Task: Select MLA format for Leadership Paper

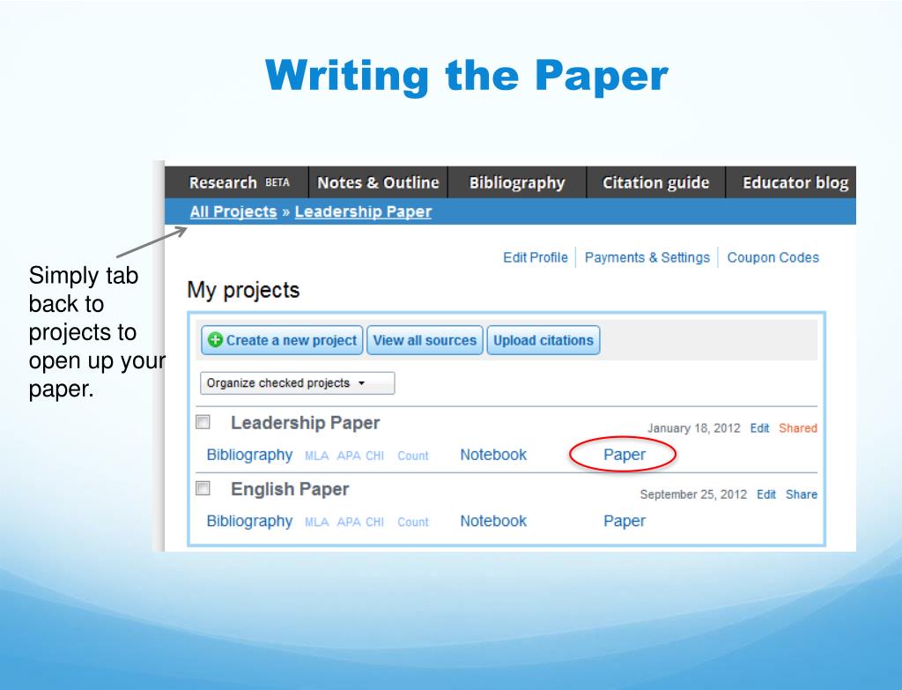Action: tap(316, 456)
